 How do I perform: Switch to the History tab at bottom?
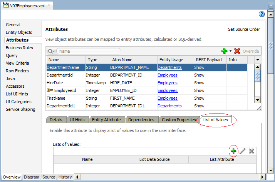[x=65, y=177]
